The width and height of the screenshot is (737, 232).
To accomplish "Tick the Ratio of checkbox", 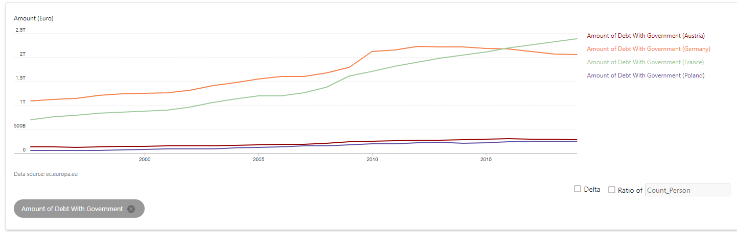I will pyautogui.click(x=612, y=190).
